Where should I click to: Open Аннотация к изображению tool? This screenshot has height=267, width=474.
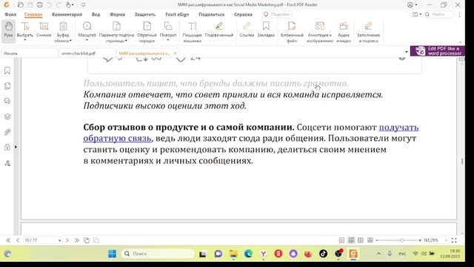tap(319, 32)
